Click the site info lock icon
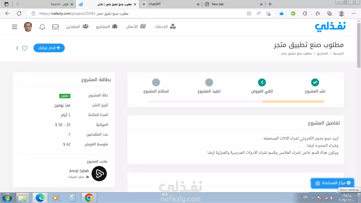This screenshot has height=203, width=361. pos(33,13)
